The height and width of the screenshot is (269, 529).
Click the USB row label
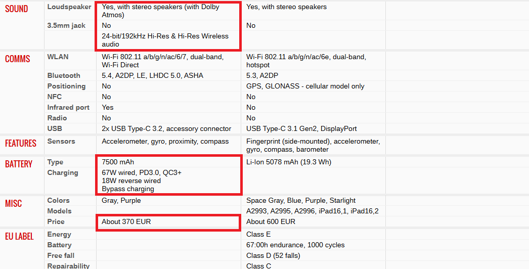tap(55, 128)
